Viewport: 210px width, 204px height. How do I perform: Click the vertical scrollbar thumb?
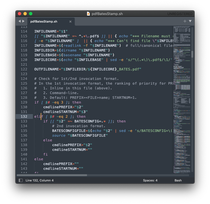(192, 54)
